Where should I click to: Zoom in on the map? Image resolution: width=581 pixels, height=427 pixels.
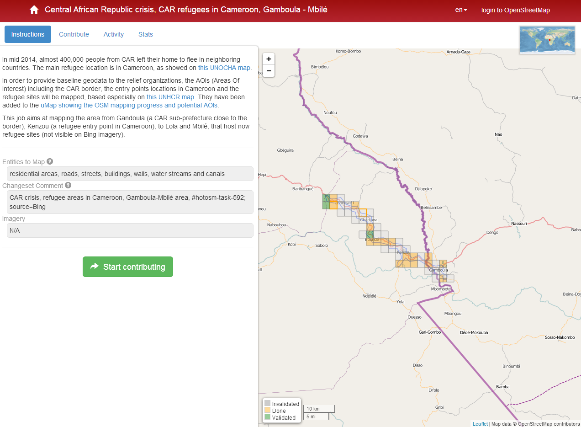[269, 59]
